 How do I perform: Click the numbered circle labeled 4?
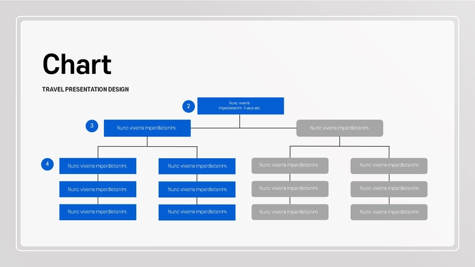click(47, 164)
